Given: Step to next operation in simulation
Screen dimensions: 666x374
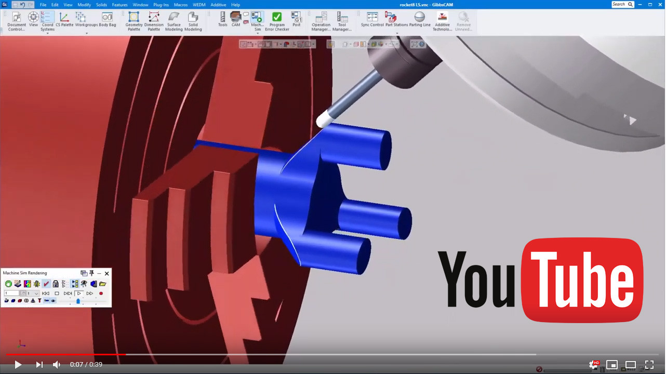Looking at the screenshot, I should pos(68,293).
